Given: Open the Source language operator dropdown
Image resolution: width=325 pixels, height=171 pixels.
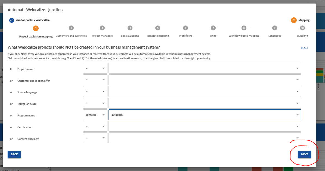Looking at the screenshot, I should tap(95, 91).
